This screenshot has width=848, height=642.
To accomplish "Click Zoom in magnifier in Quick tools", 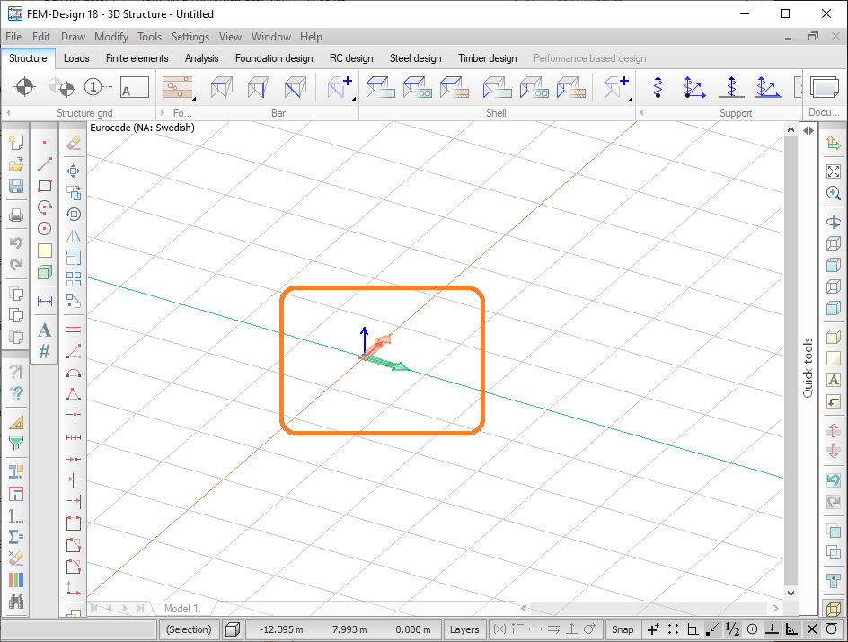I will (834, 193).
